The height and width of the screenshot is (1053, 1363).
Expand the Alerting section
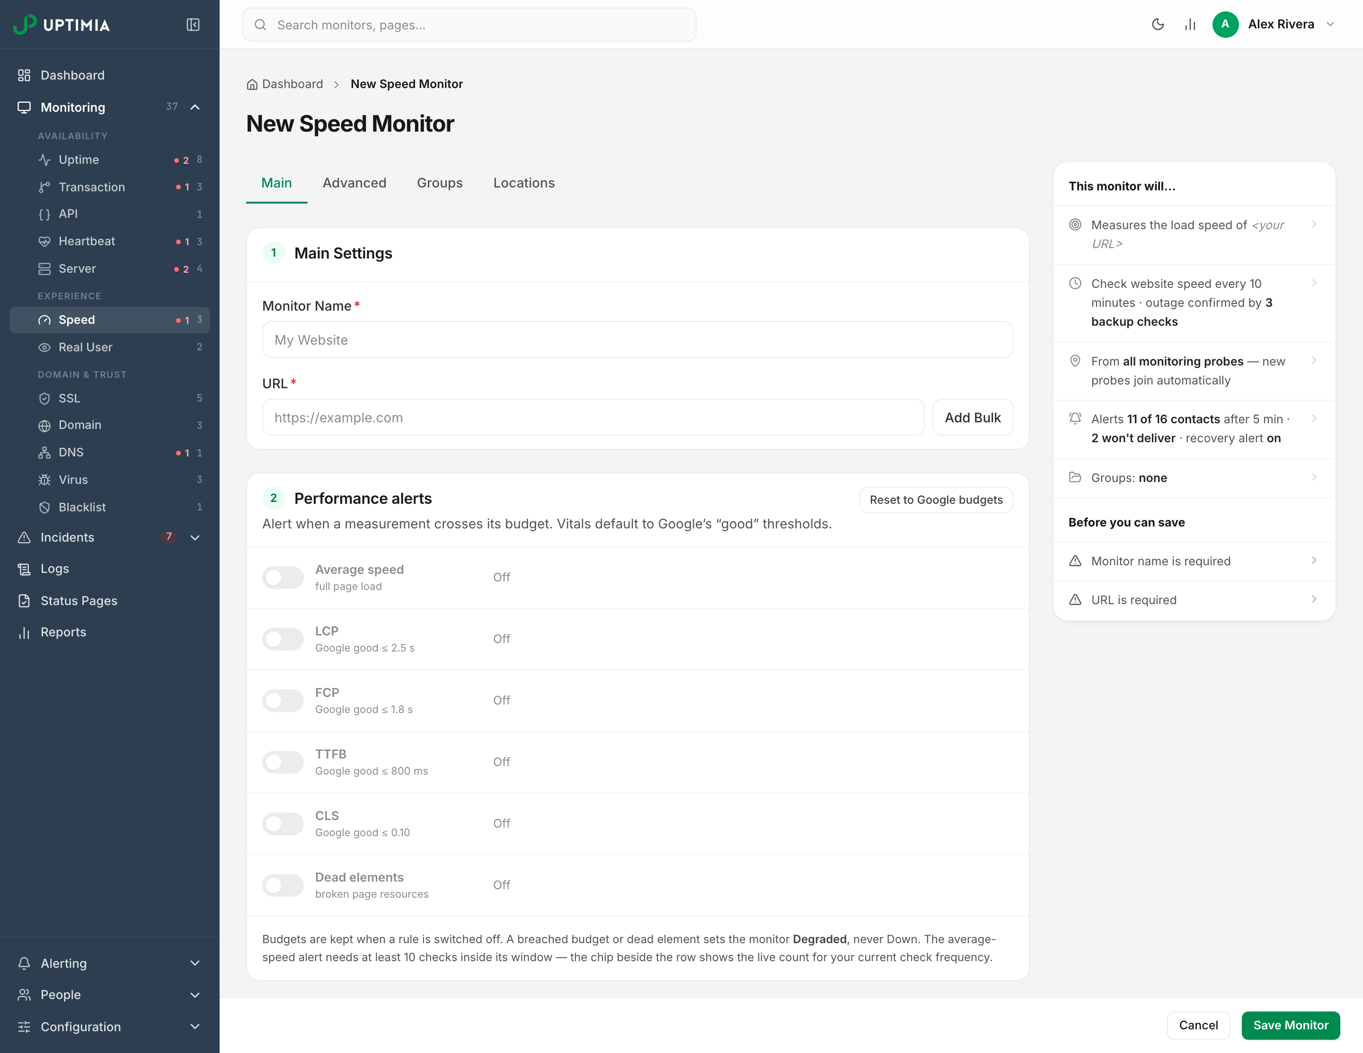coord(195,963)
